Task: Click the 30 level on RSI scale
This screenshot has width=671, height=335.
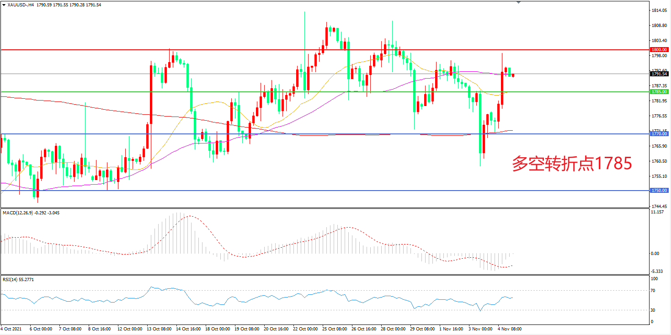Action: tap(653, 310)
